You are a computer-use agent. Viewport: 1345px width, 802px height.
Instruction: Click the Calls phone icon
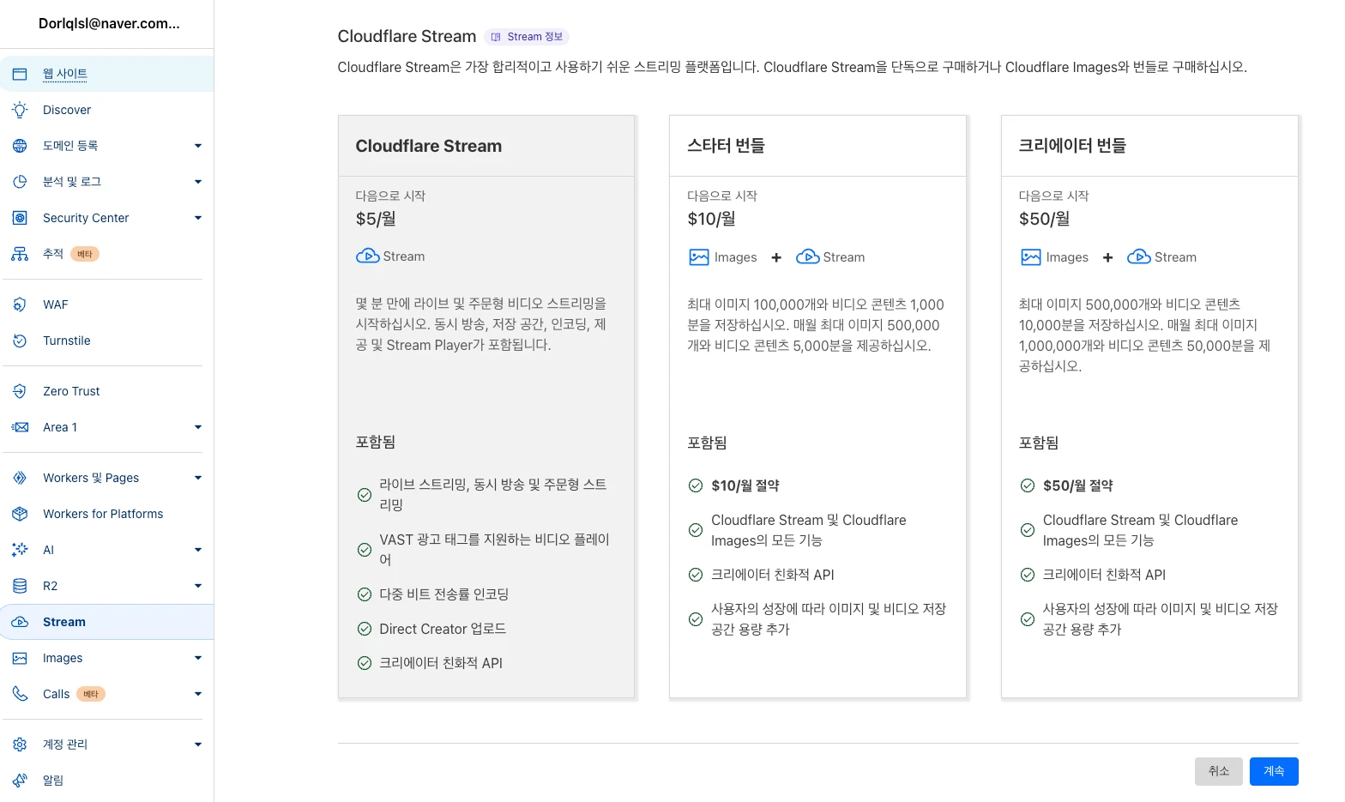coord(20,694)
